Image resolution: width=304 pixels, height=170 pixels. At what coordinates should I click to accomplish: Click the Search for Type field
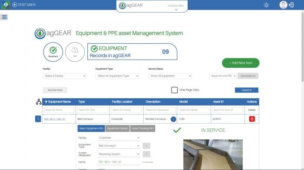coord(93,110)
